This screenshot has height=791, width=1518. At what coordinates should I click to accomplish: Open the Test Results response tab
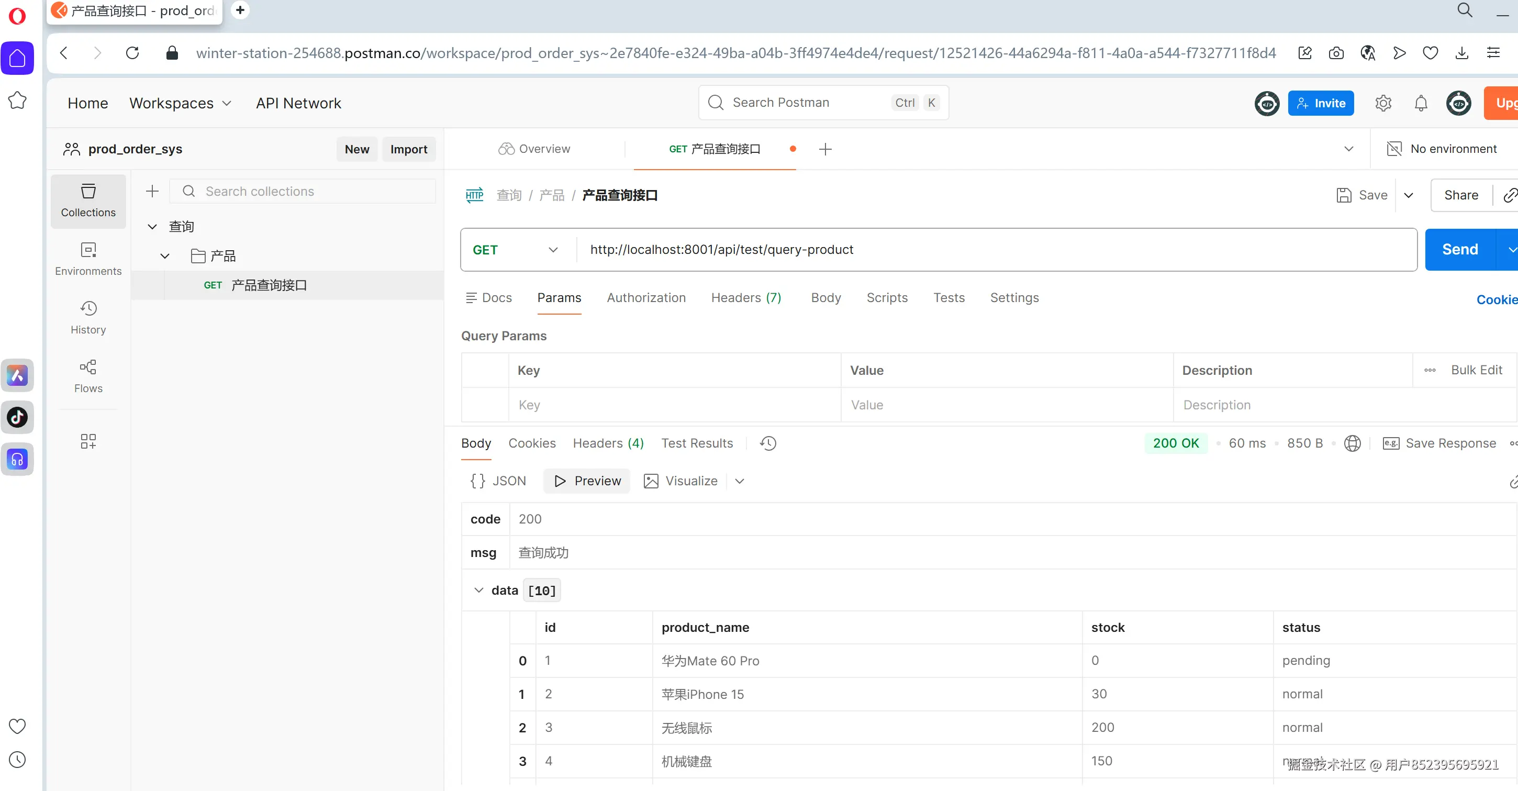click(x=697, y=443)
